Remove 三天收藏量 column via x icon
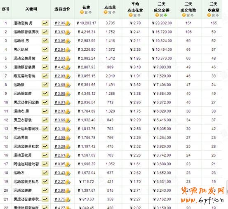The height and width of the screenshot is (209, 228). [x=213, y=15]
